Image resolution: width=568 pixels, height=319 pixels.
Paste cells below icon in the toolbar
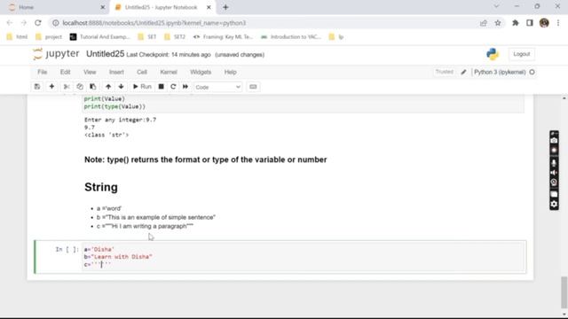tap(92, 87)
